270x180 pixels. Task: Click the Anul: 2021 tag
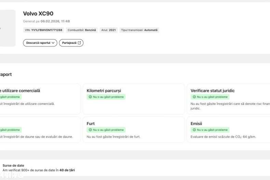pos(108,30)
